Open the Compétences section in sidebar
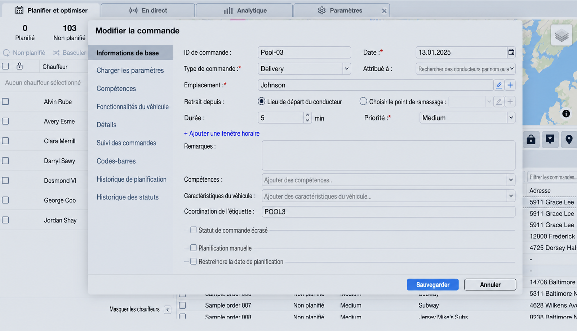 (116, 89)
